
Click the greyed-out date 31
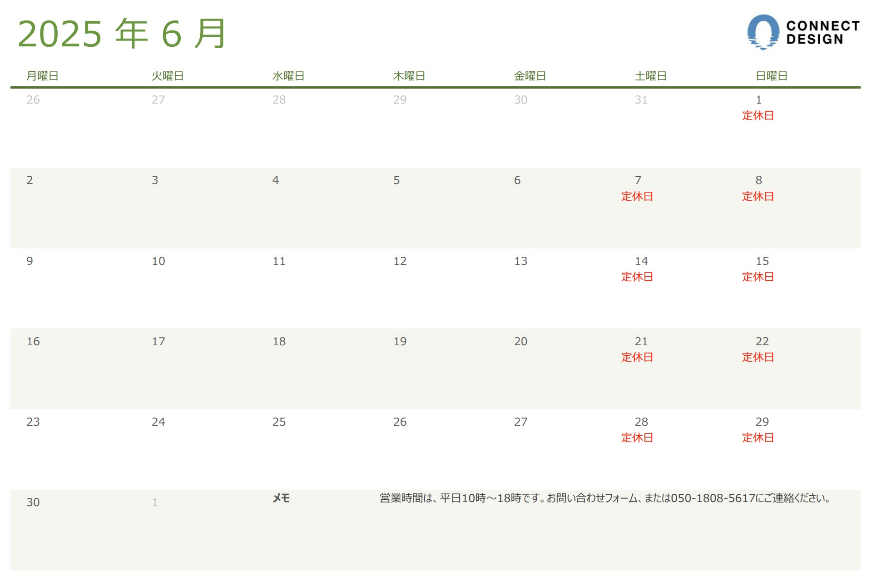click(x=641, y=99)
